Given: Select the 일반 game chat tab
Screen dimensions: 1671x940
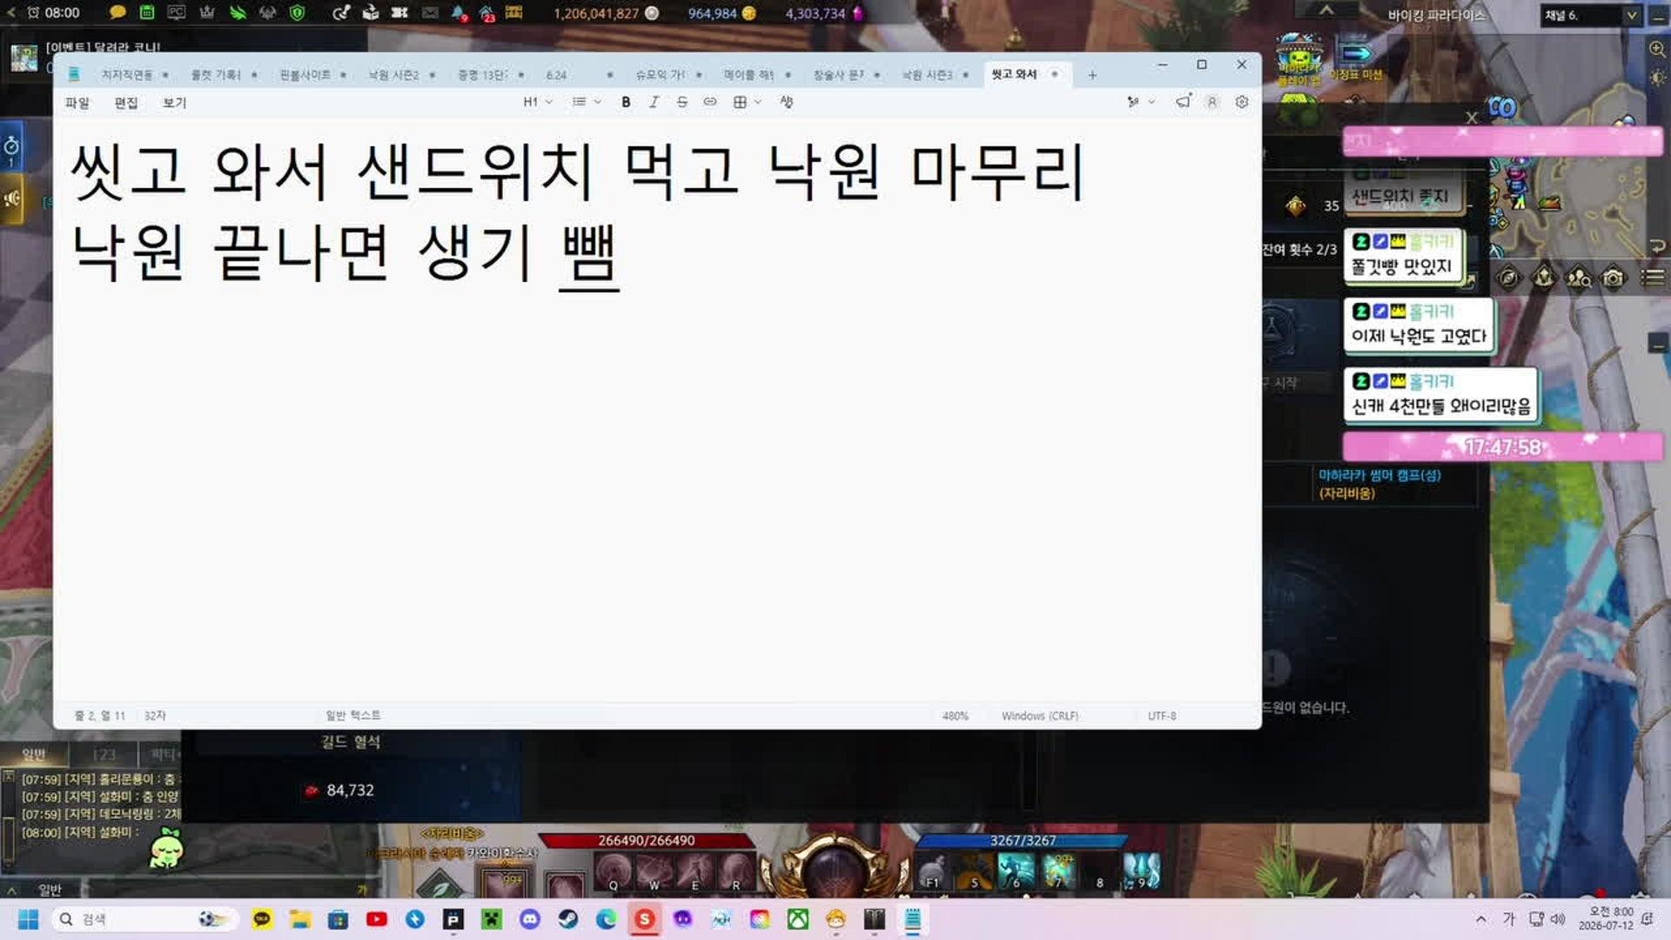Looking at the screenshot, I should 34,754.
